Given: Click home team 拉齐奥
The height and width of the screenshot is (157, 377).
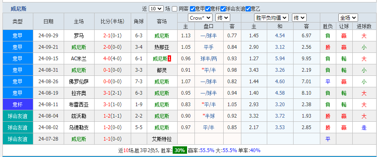Looking at the screenshot, I should click(79, 93).
